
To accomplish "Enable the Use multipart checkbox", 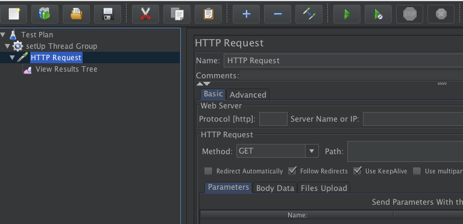I will [417, 171].
